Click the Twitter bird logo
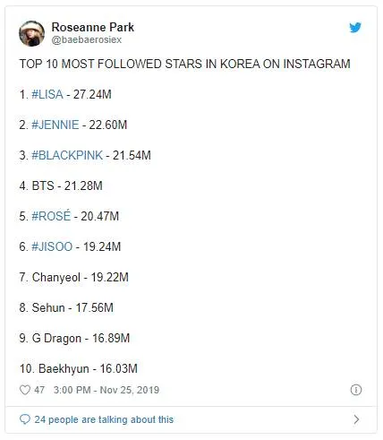Viewport: 383px width, 440px height. pos(355,28)
